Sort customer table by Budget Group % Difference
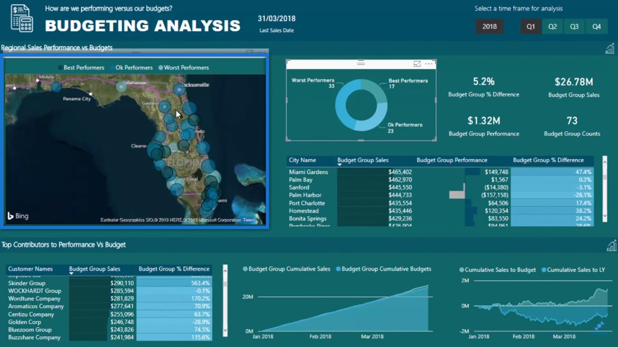 [174, 269]
